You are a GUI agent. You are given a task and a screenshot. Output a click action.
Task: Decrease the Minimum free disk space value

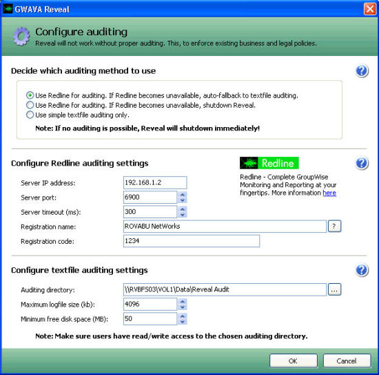click(183, 322)
